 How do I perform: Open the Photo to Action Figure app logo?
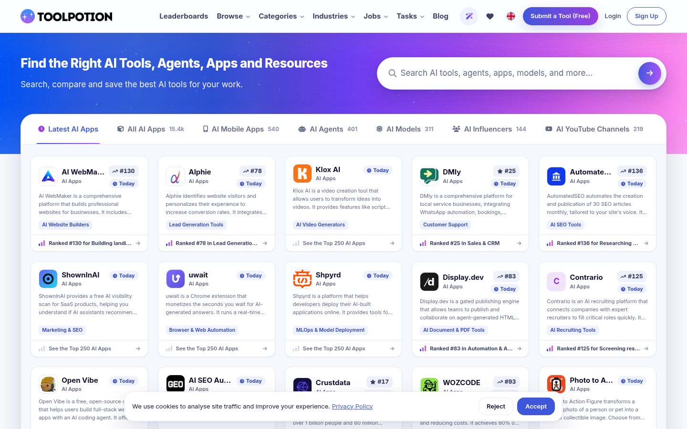click(x=556, y=384)
